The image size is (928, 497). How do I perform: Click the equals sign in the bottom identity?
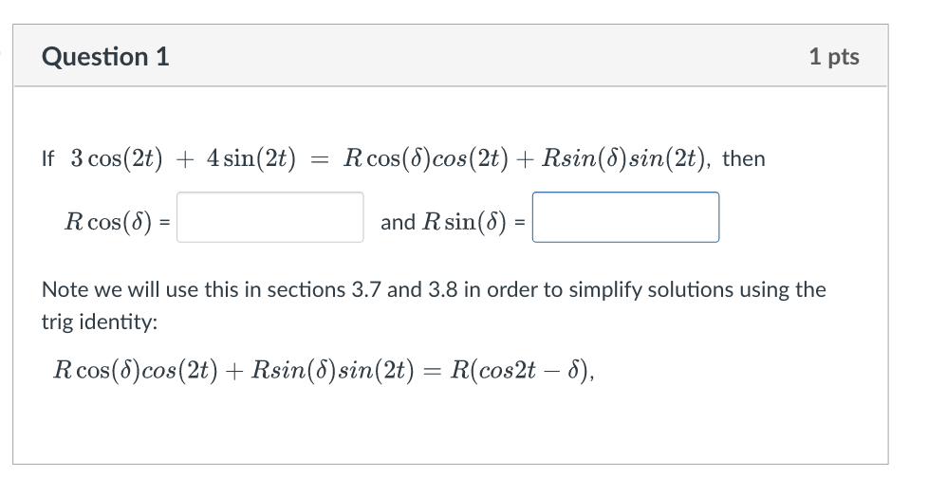(432, 372)
